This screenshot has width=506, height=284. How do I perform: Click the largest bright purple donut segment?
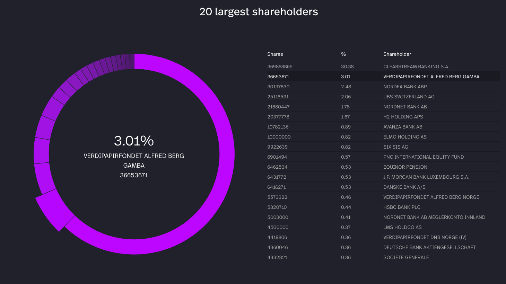pyautogui.click(x=227, y=154)
